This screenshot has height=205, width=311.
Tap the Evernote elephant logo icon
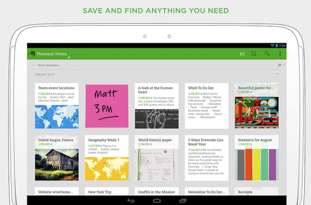[33, 54]
